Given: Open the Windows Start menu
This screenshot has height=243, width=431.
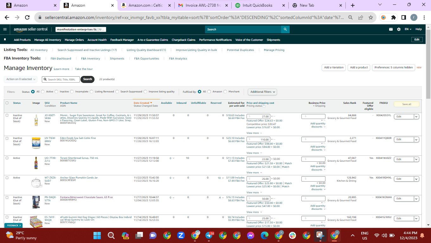Looking at the screenshot, I should point(97,235).
